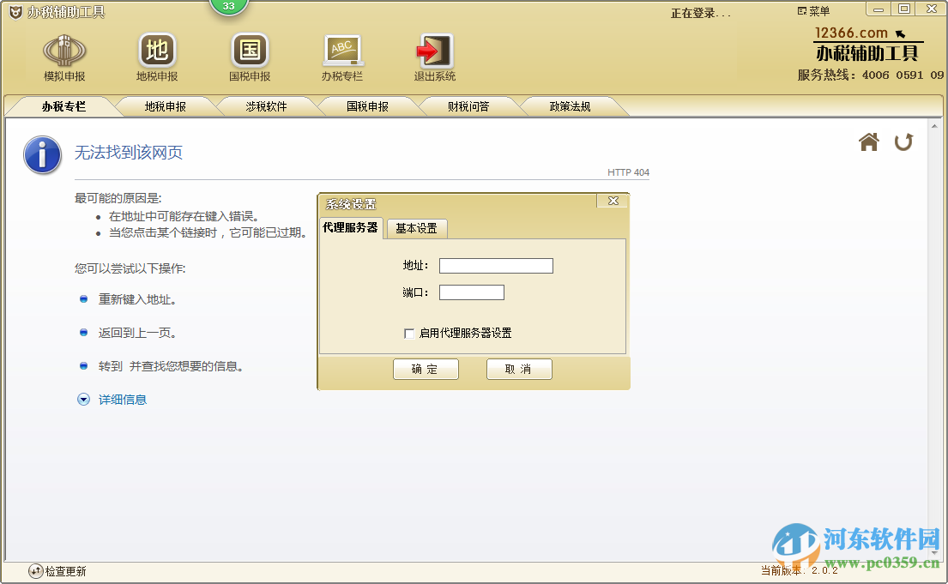Screen dimensions: 948x584
Task: Open the 菜单 menu
Action: [x=815, y=9]
